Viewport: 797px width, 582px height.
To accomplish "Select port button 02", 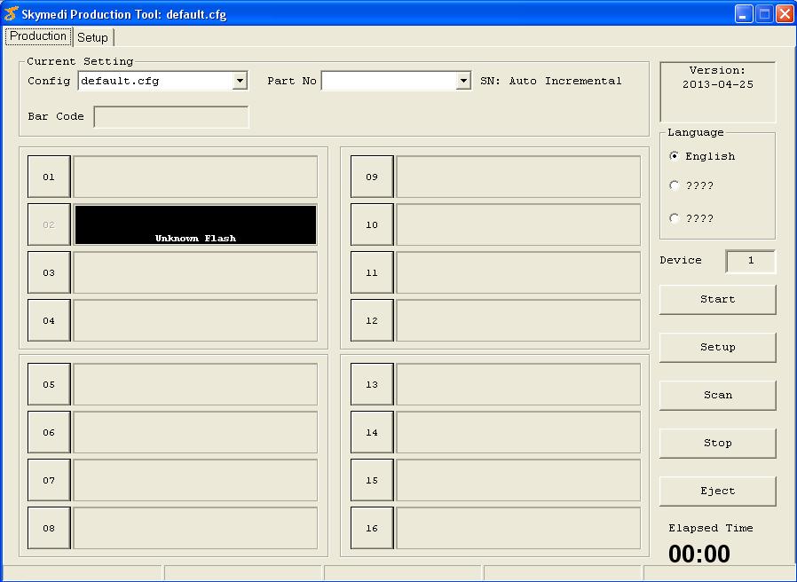I will 49,224.
